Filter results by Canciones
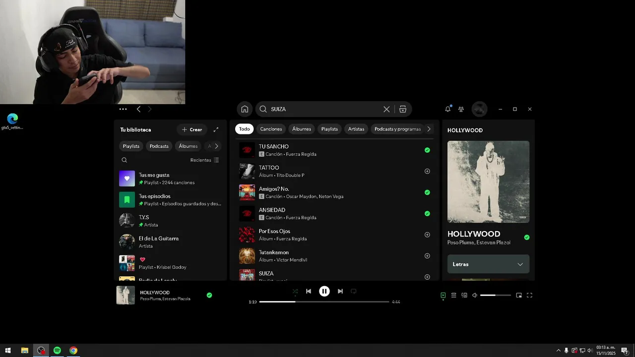The height and width of the screenshot is (357, 635). pyautogui.click(x=271, y=129)
